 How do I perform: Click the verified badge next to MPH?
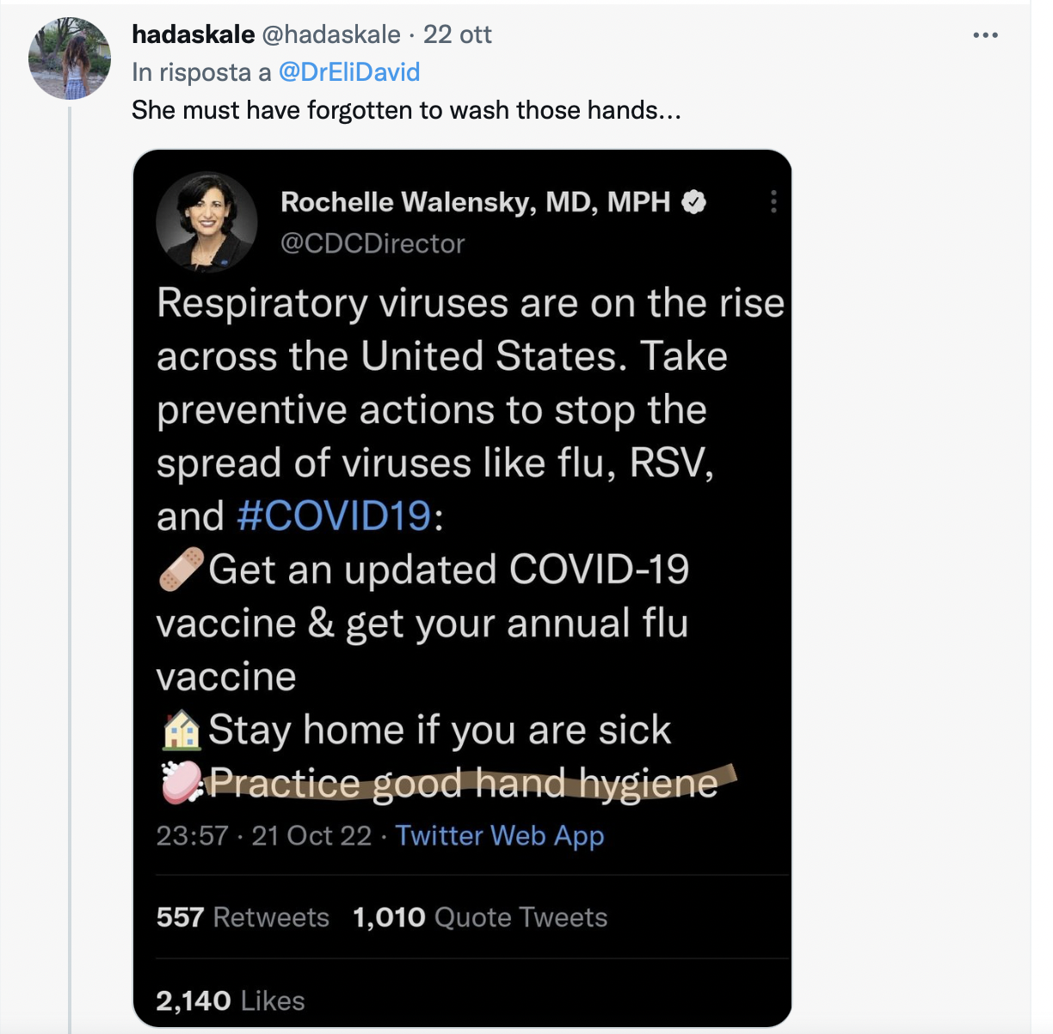[694, 202]
